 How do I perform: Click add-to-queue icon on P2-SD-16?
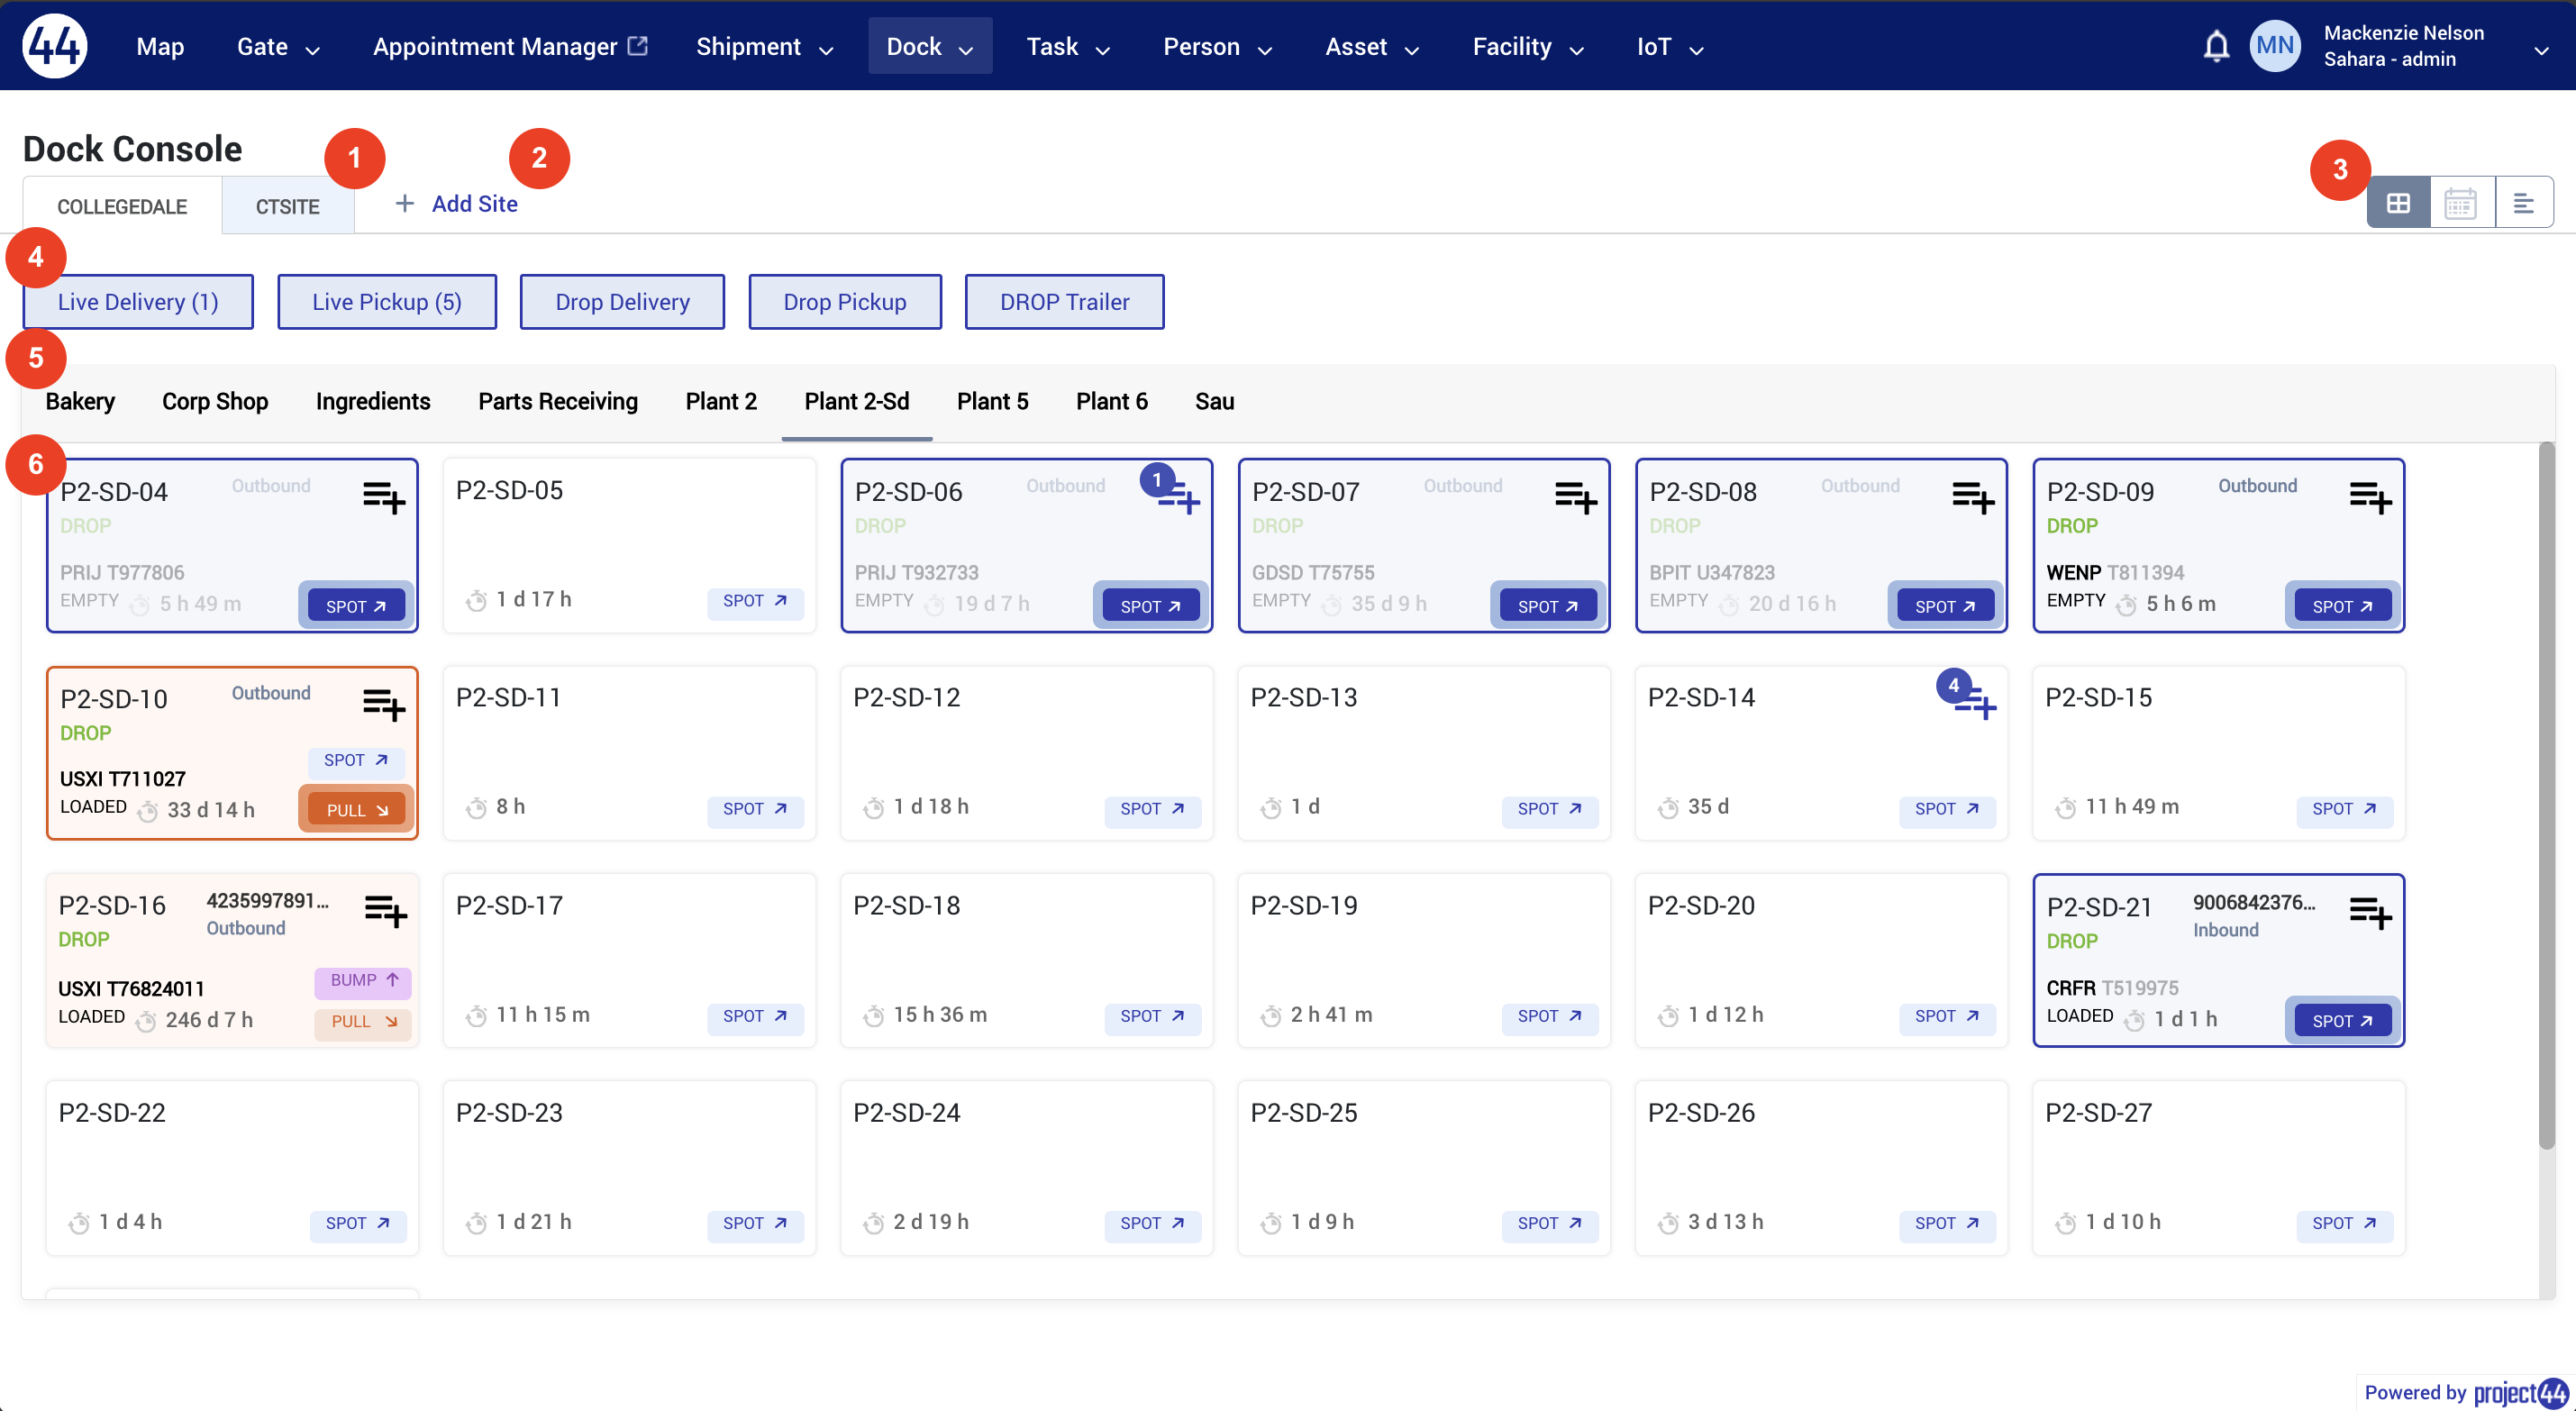386,911
